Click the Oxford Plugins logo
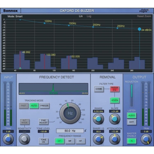154x154 pixels. 144,11
